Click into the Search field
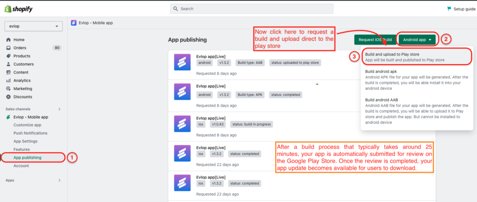The height and width of the screenshot is (202, 477). 252,9
